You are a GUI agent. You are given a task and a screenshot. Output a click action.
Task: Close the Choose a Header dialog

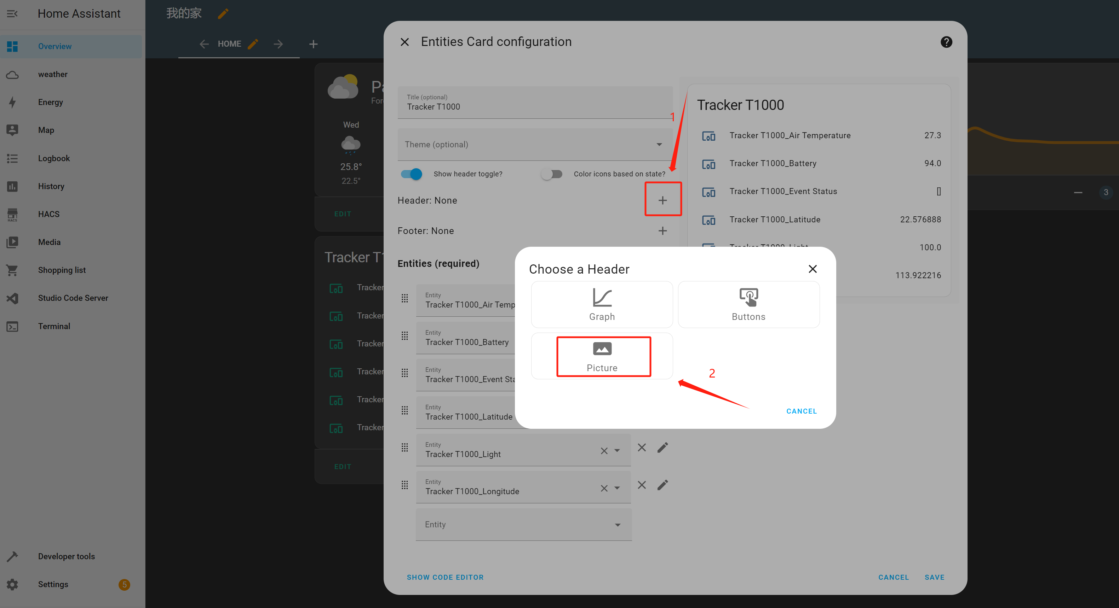point(812,269)
